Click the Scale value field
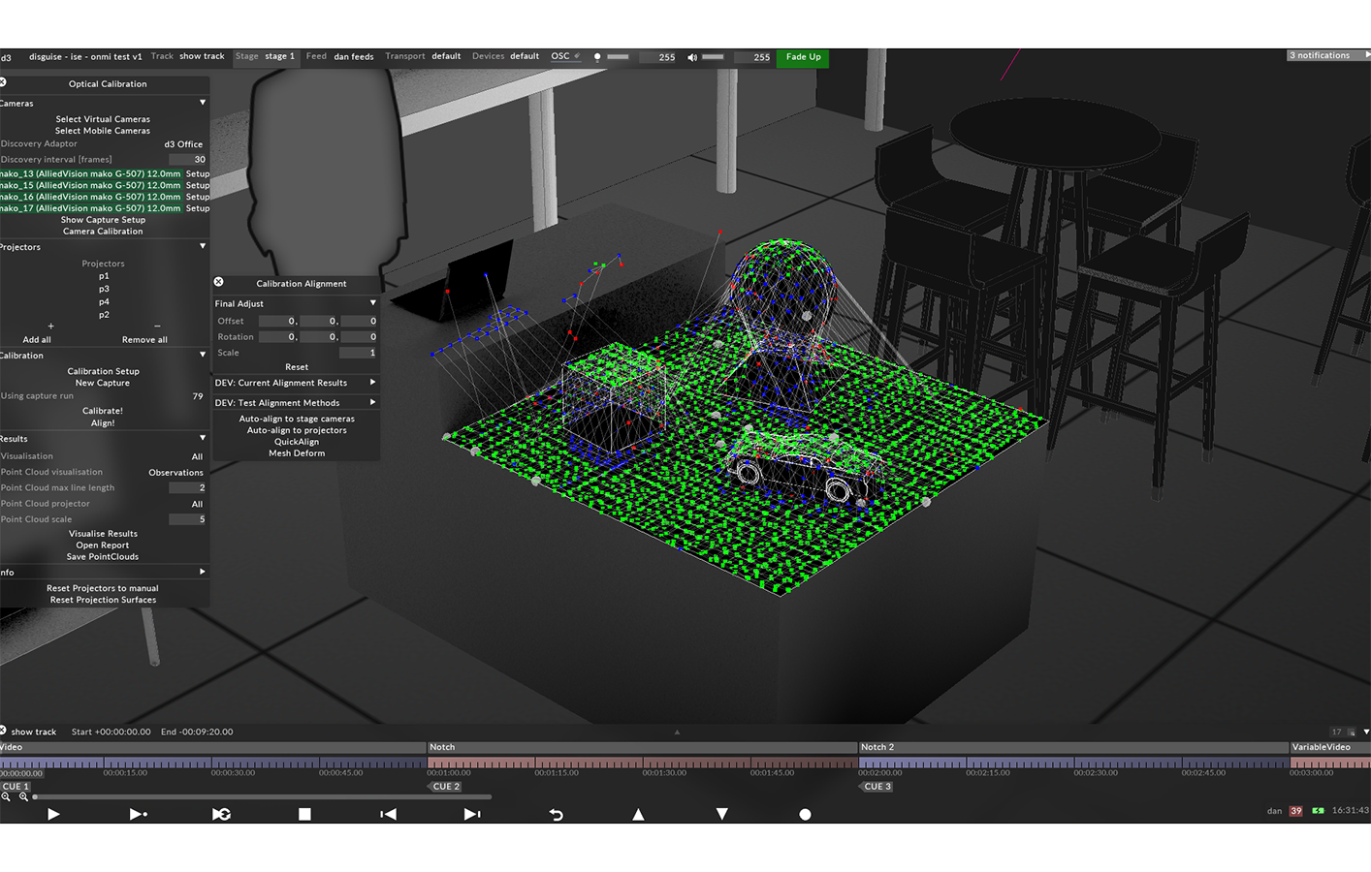 [x=358, y=353]
